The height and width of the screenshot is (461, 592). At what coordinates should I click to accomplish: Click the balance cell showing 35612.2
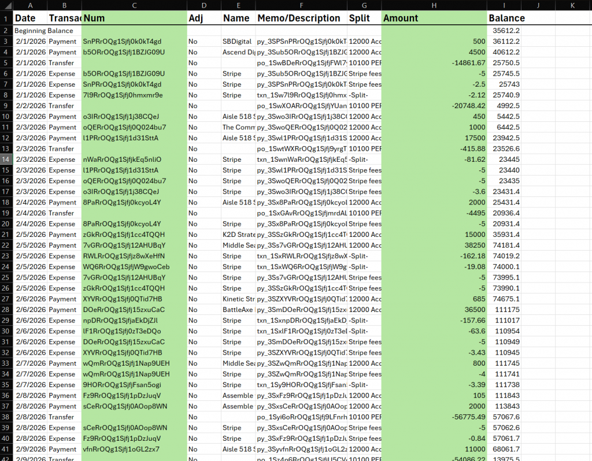[x=504, y=31]
